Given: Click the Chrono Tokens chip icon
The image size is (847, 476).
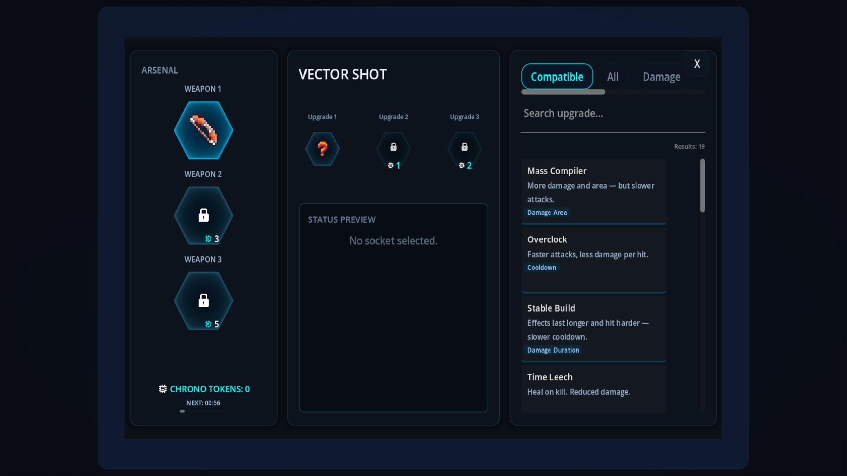Looking at the screenshot, I should pos(163,389).
